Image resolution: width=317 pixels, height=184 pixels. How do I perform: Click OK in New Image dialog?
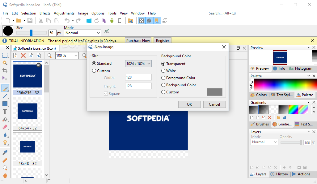tap(189, 104)
